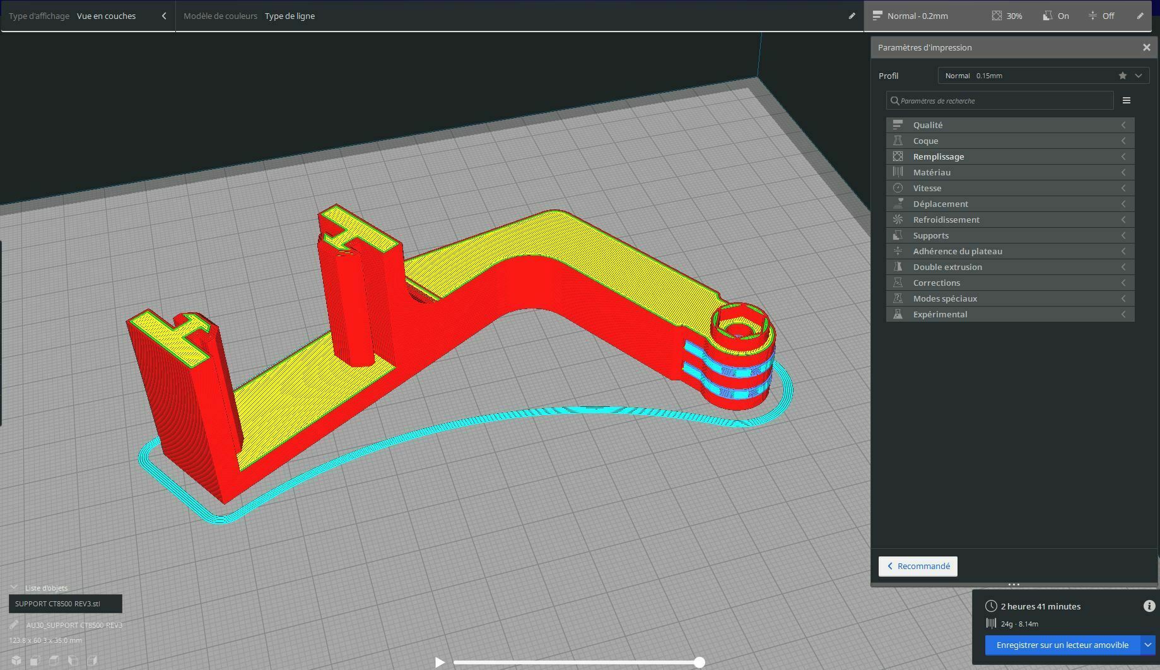
Task: Play the layer simulation
Action: [x=440, y=662]
